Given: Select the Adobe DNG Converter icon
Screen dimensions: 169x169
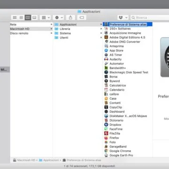Looking at the screenshot, I should coord(106,42).
